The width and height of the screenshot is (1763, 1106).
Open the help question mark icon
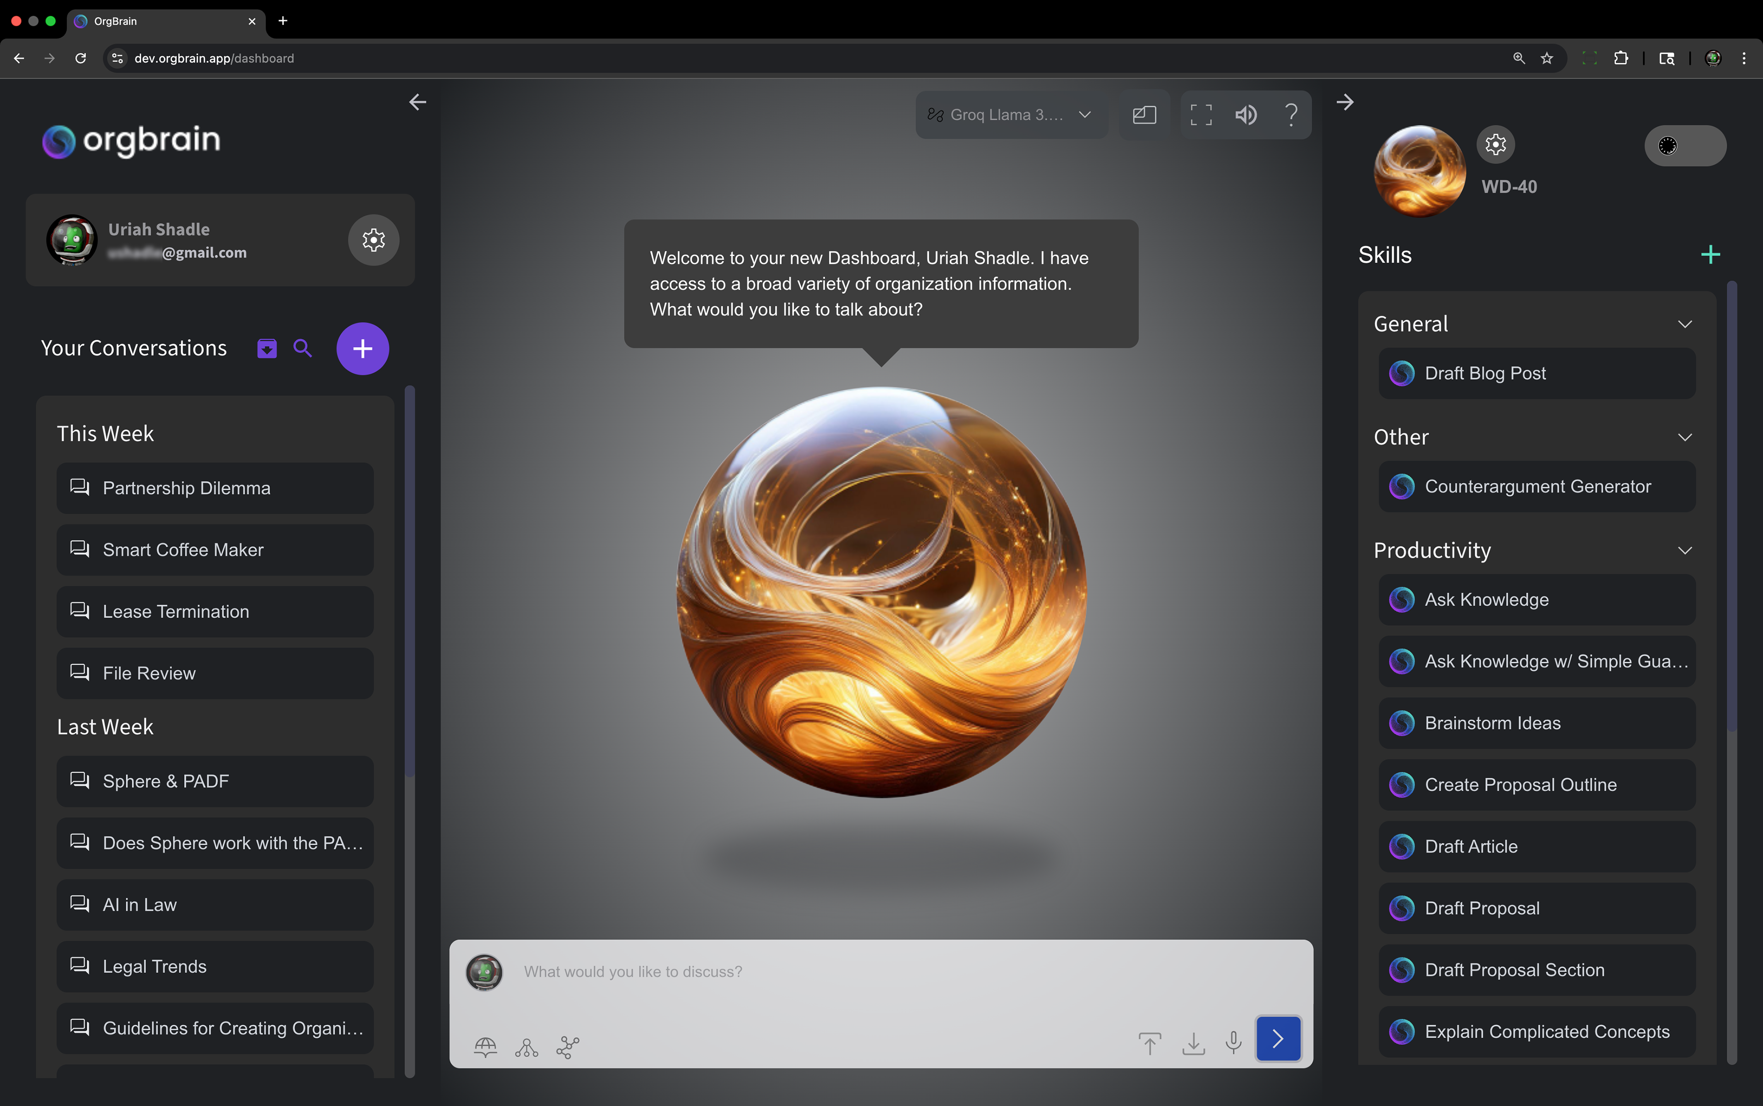coord(1291,115)
